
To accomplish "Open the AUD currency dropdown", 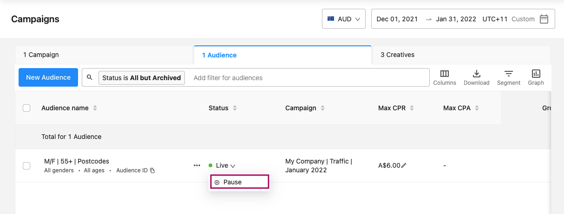I will point(344,19).
